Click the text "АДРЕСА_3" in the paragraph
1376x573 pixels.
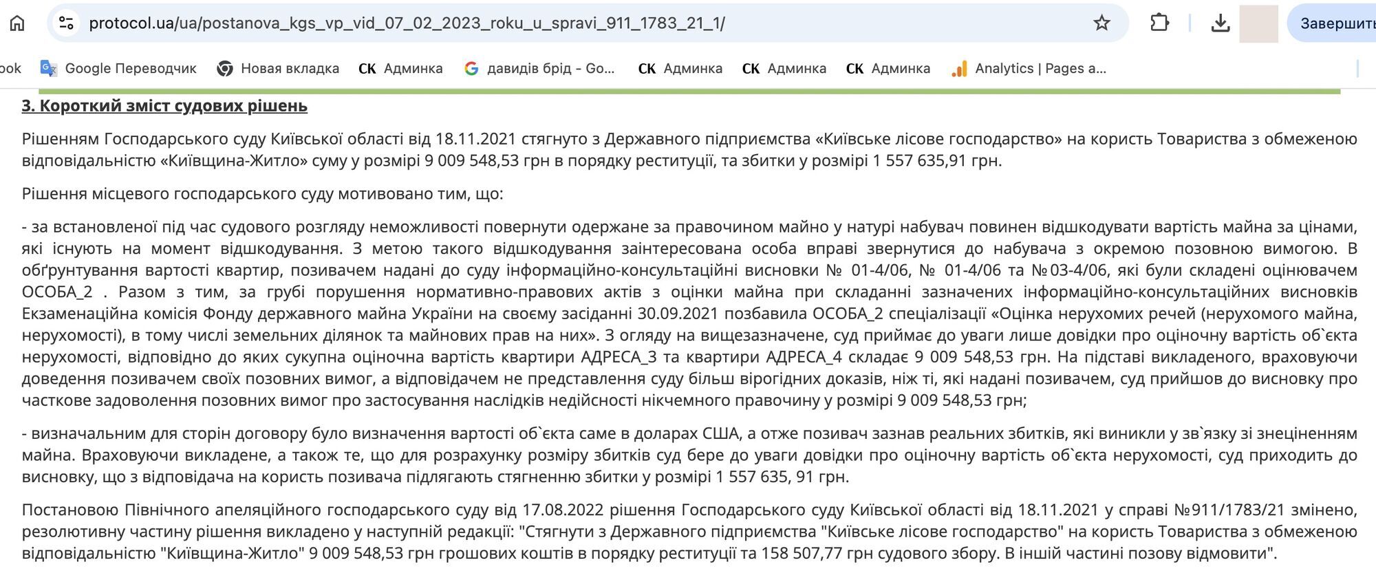619,358
